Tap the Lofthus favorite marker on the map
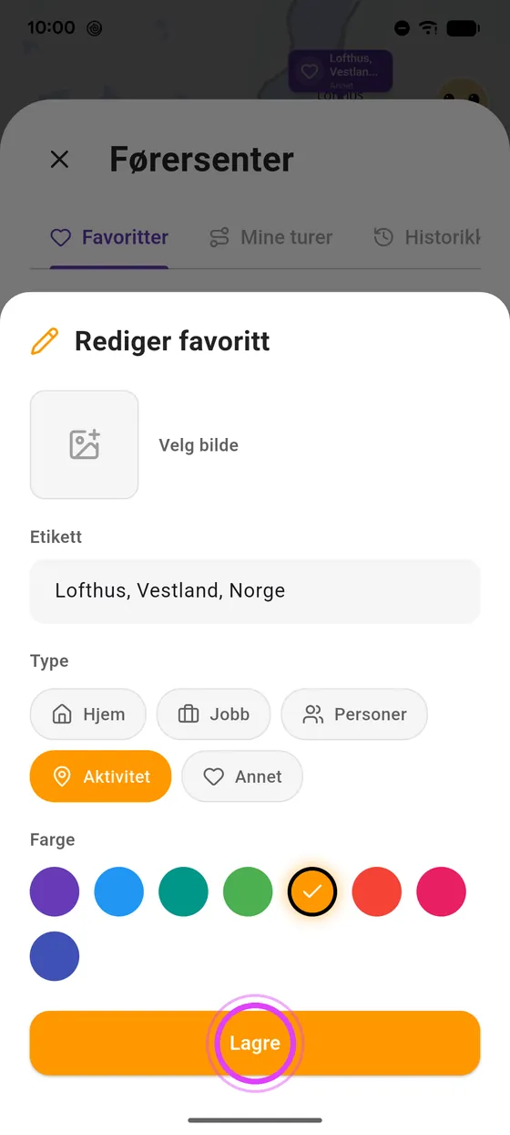 tap(341, 71)
